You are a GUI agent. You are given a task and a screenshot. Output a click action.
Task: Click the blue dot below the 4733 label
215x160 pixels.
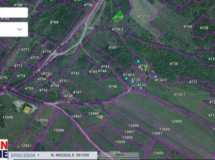(141, 88)
